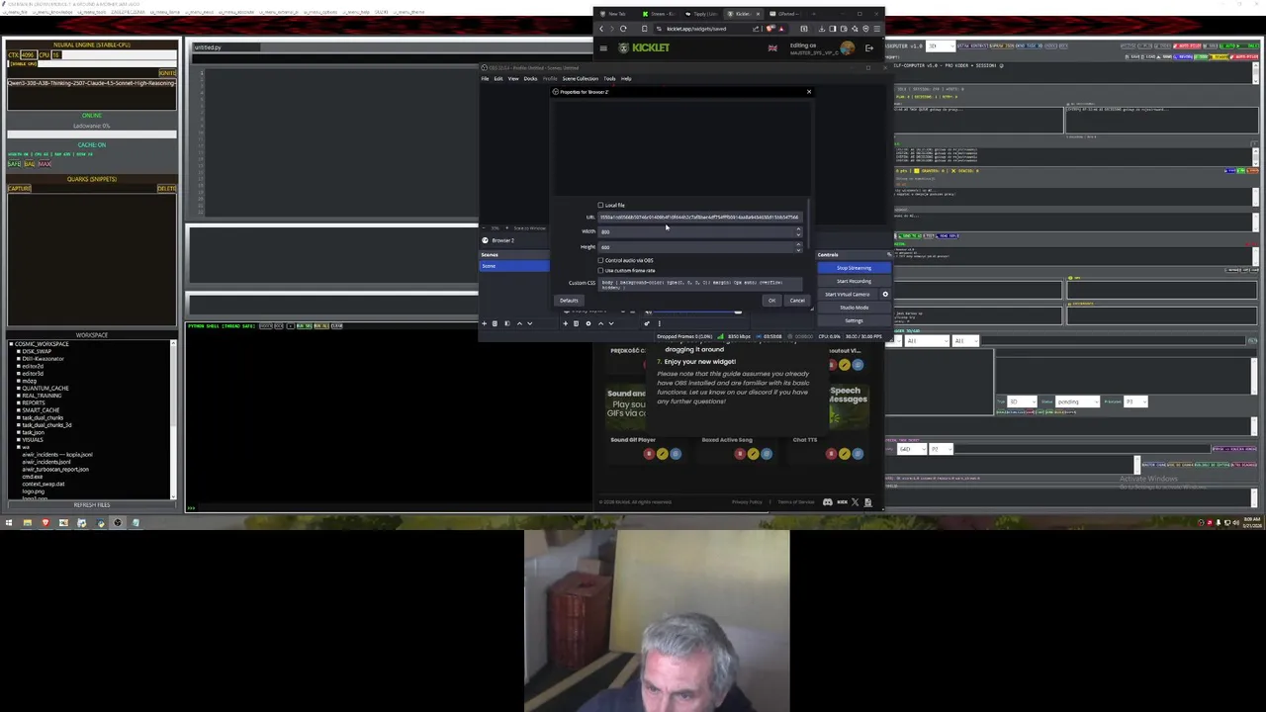
Task: Click the Custom CSS text box
Action: coord(700,284)
